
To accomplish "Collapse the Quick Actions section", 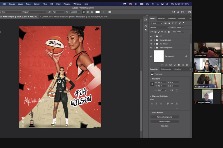I will pyautogui.click(x=151, y=113).
